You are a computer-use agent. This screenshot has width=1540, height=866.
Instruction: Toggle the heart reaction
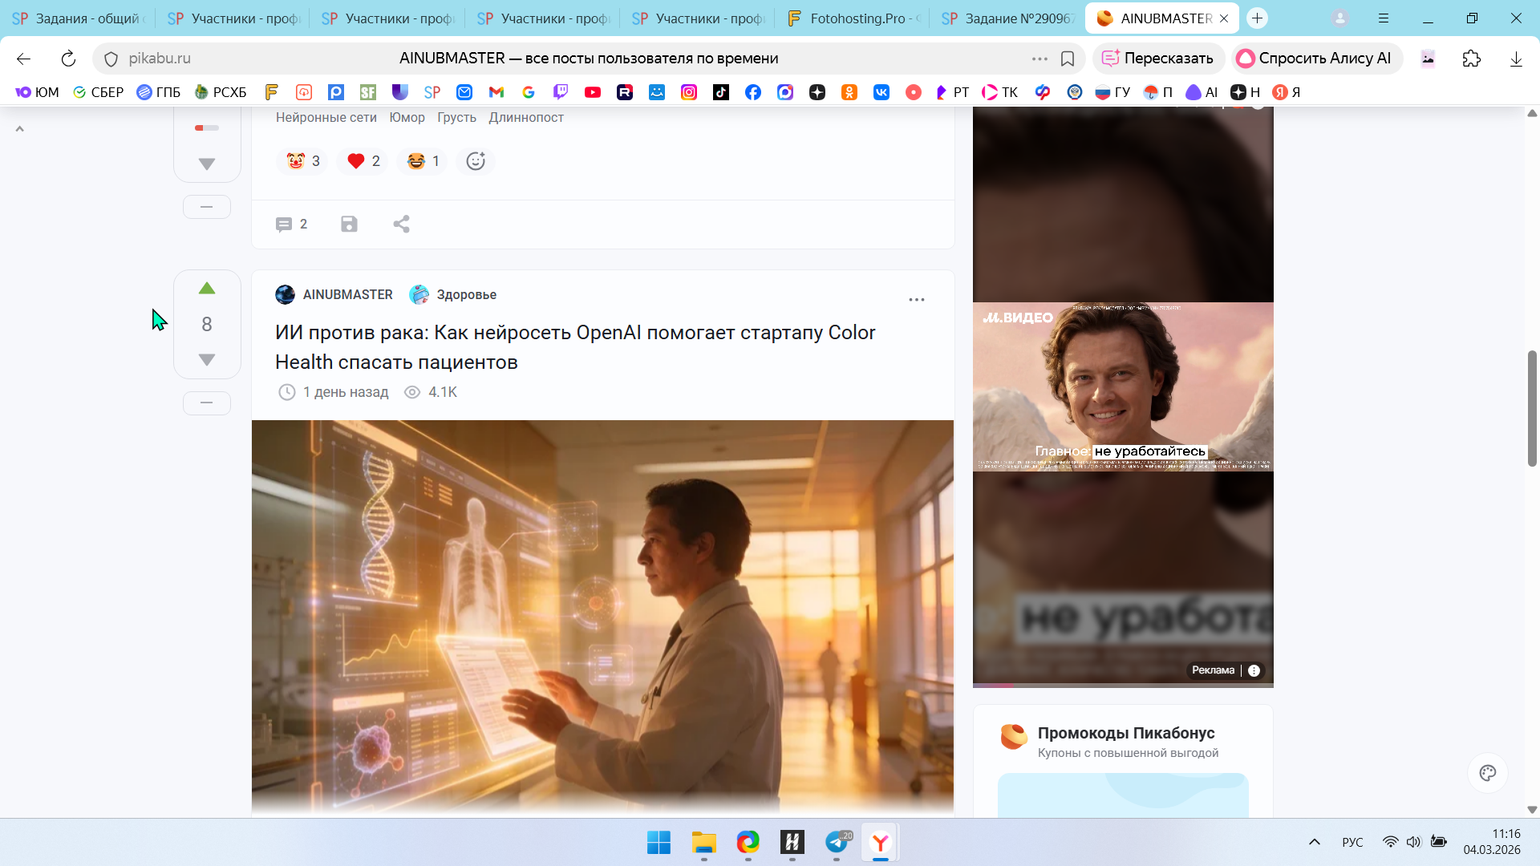[363, 161]
